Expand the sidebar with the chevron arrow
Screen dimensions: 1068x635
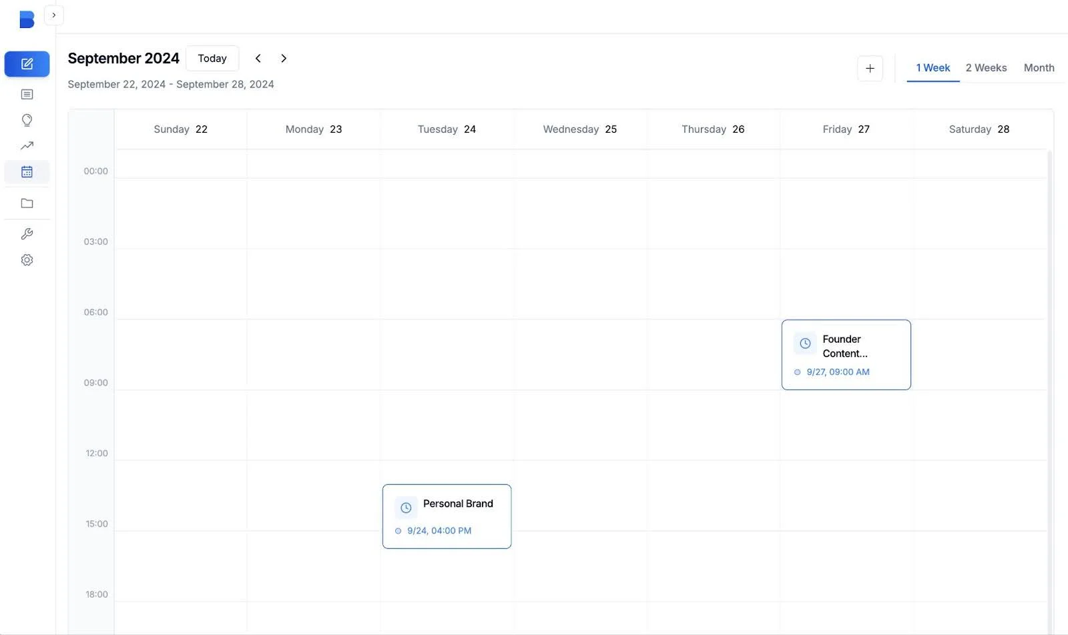(53, 15)
